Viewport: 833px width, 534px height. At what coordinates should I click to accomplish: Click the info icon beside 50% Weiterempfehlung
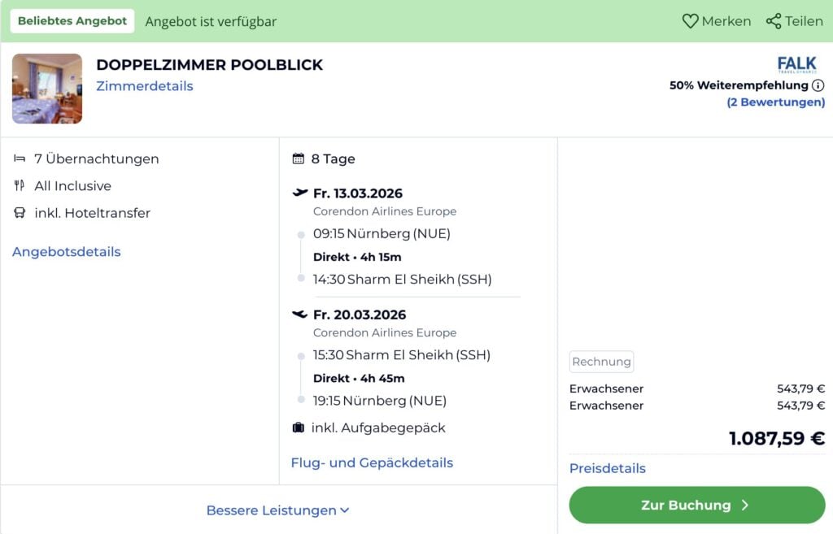[x=818, y=85]
